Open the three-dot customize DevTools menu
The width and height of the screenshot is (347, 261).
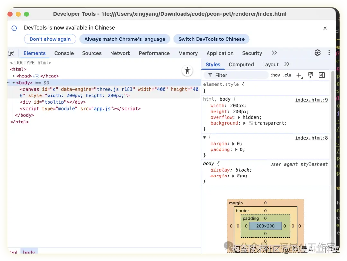[x=329, y=53]
